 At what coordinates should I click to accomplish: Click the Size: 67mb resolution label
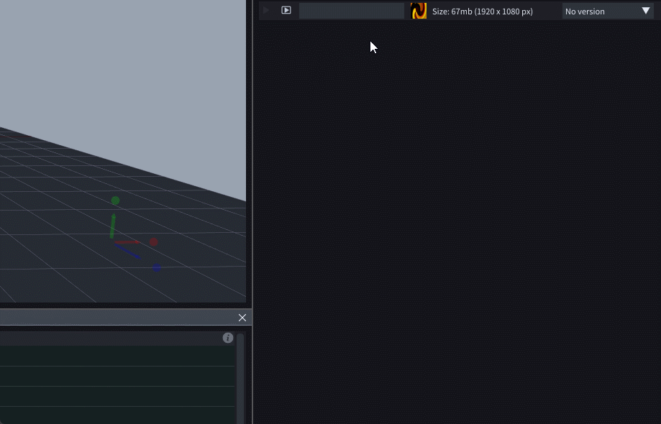pos(483,11)
